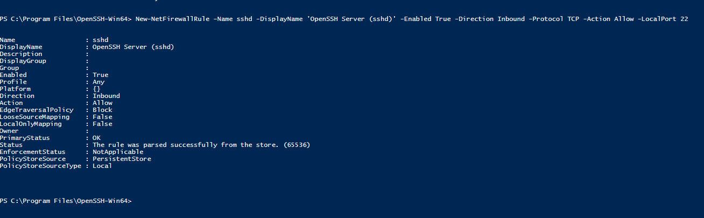Image resolution: width=704 pixels, height=218 pixels.
Task: Click the EnforcementStatus NotApplicable value
Action: coord(118,152)
